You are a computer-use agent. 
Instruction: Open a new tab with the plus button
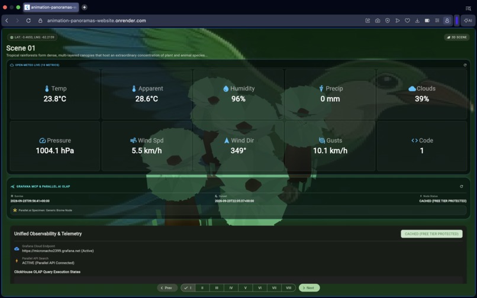coord(84,7)
